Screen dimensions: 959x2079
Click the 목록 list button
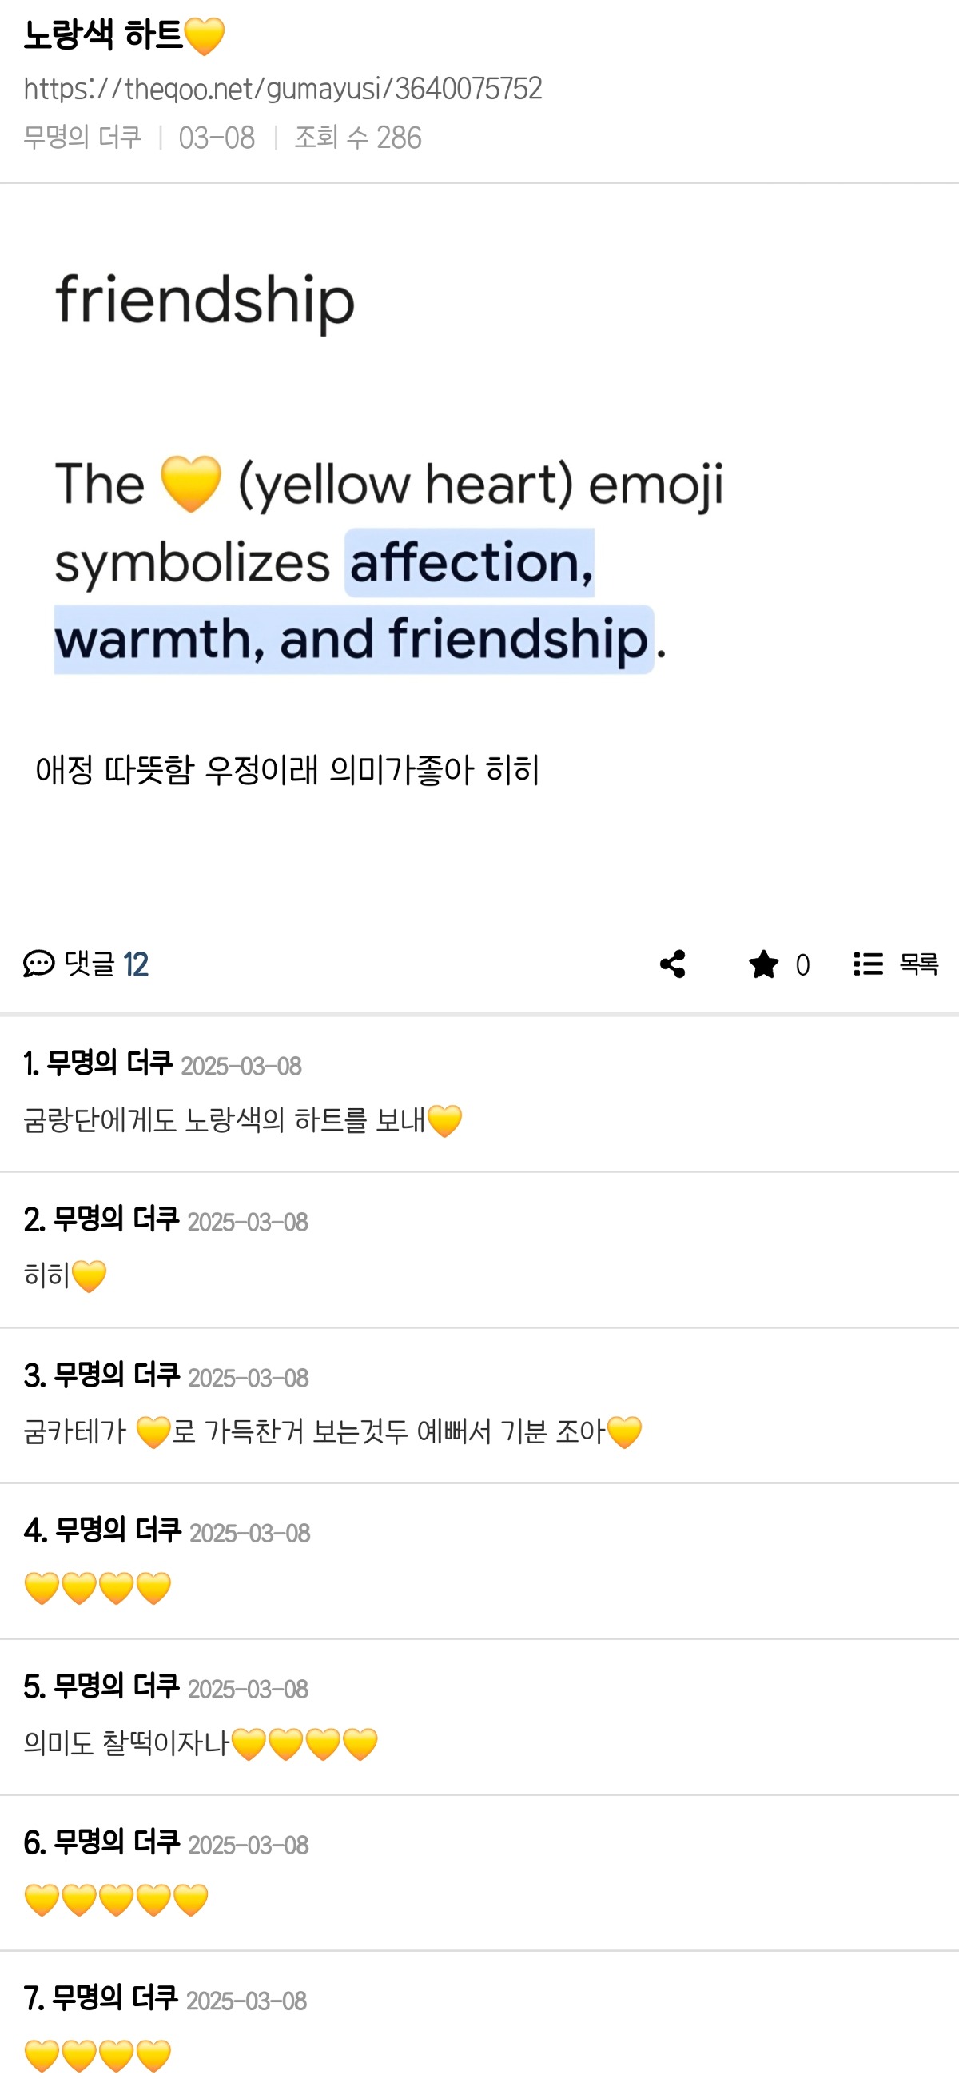coord(918,964)
